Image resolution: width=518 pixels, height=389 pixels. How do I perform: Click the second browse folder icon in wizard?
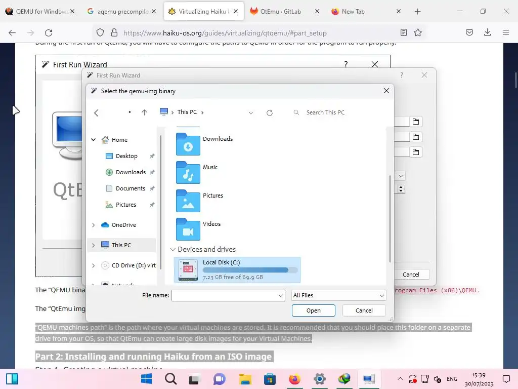pyautogui.click(x=416, y=137)
